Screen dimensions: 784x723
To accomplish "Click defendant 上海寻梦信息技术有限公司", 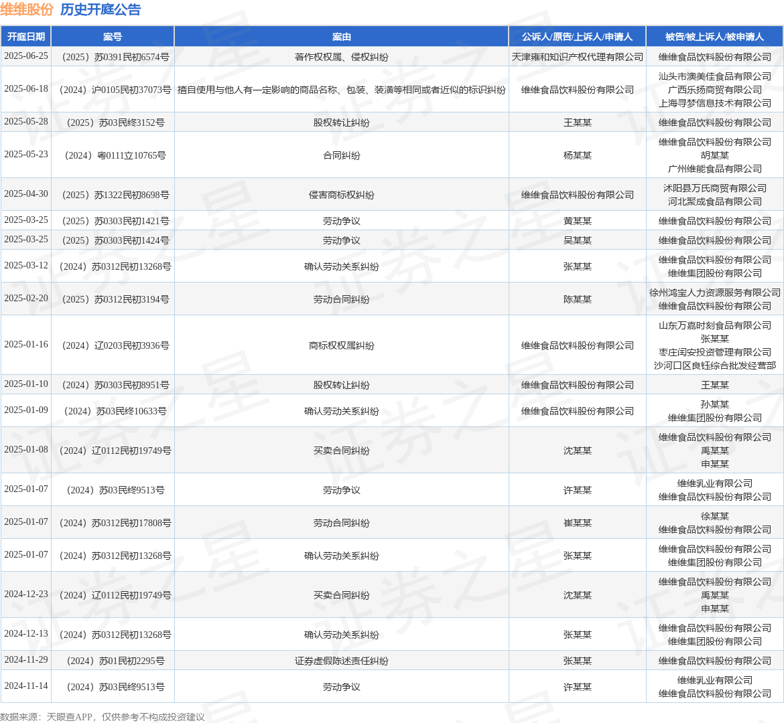I will [x=714, y=103].
